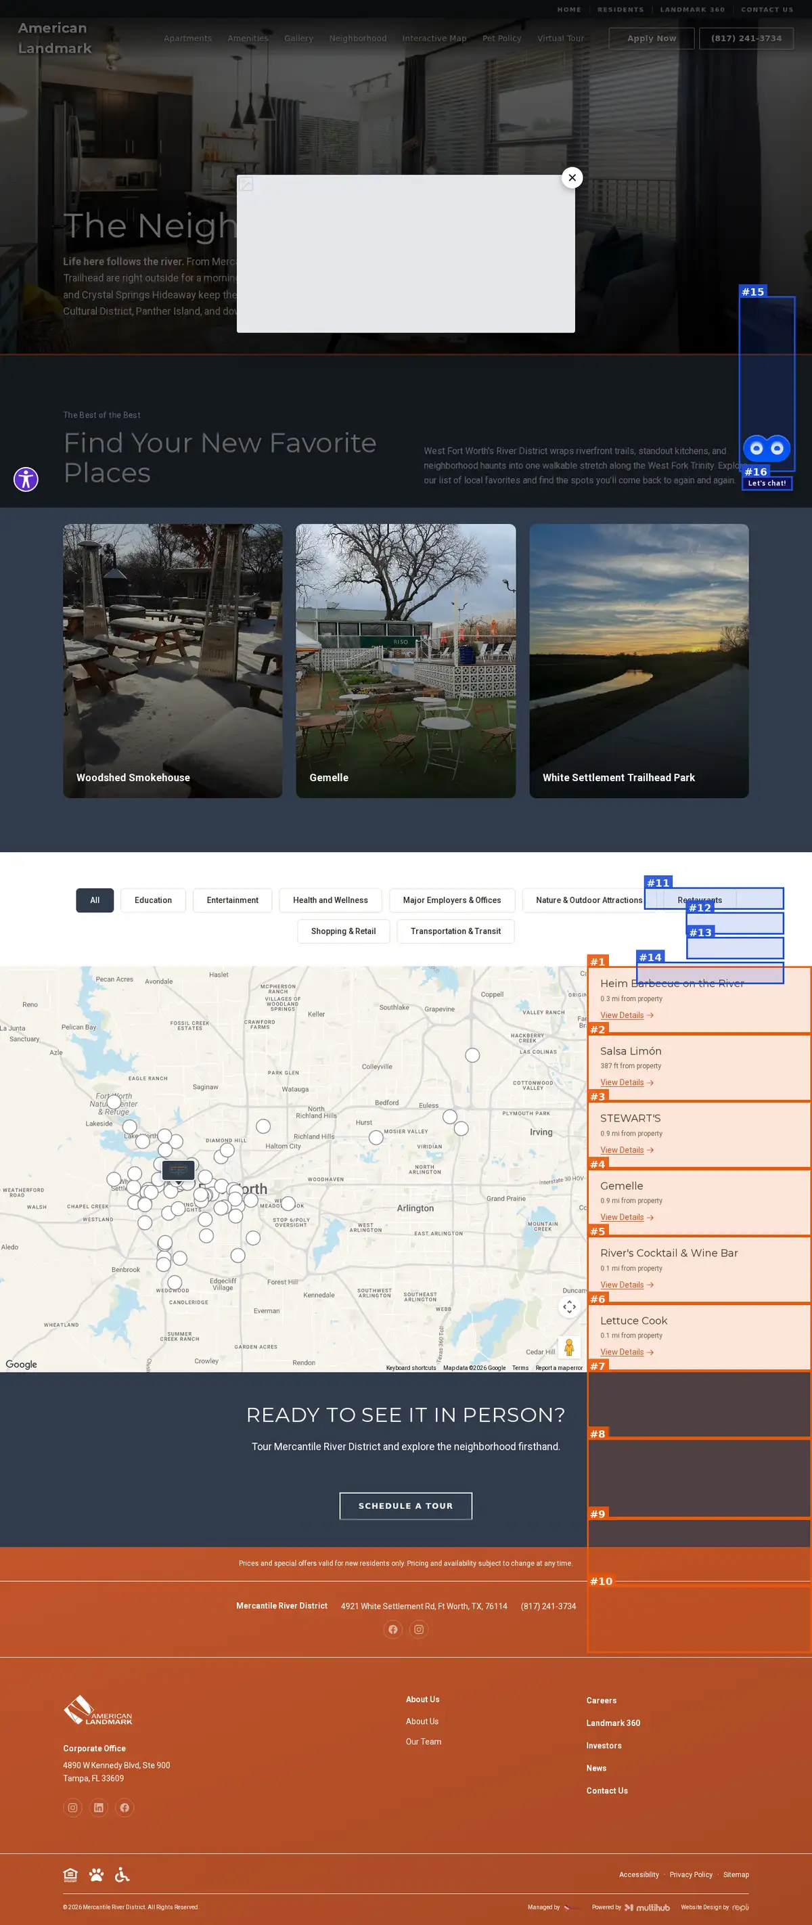
Task: Click the property marker on the map
Action: click(179, 1170)
